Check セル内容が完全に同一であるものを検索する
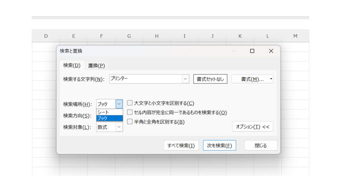Screen dimensions: 341x192 coord(130,113)
